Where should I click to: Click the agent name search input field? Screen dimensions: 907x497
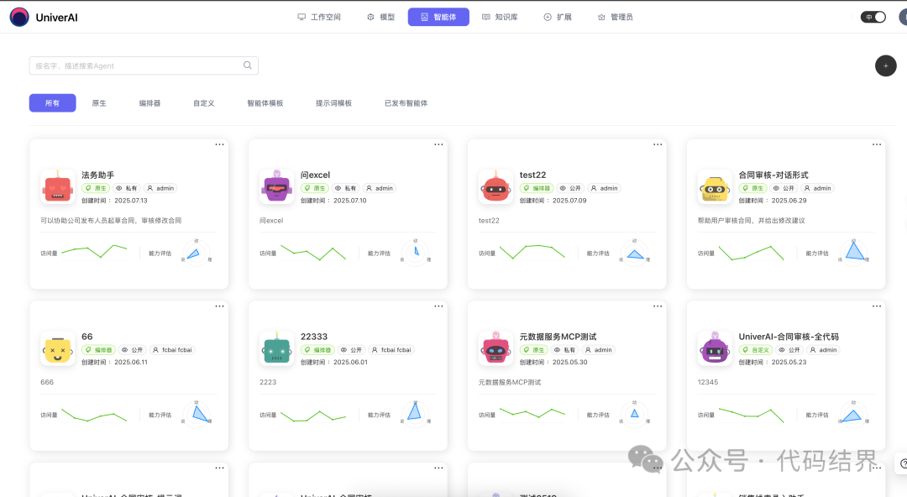click(134, 65)
